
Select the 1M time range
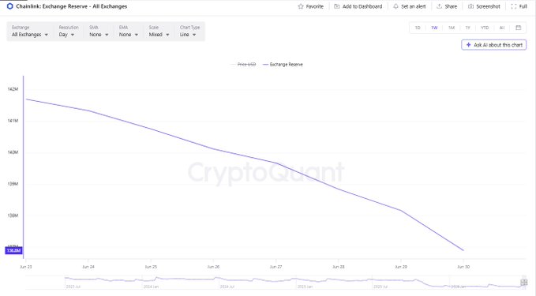click(452, 28)
